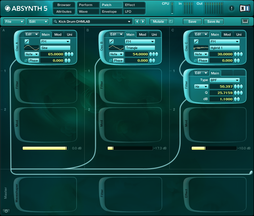Open Osc C Hybrid 1 waveform preview

[201, 48]
